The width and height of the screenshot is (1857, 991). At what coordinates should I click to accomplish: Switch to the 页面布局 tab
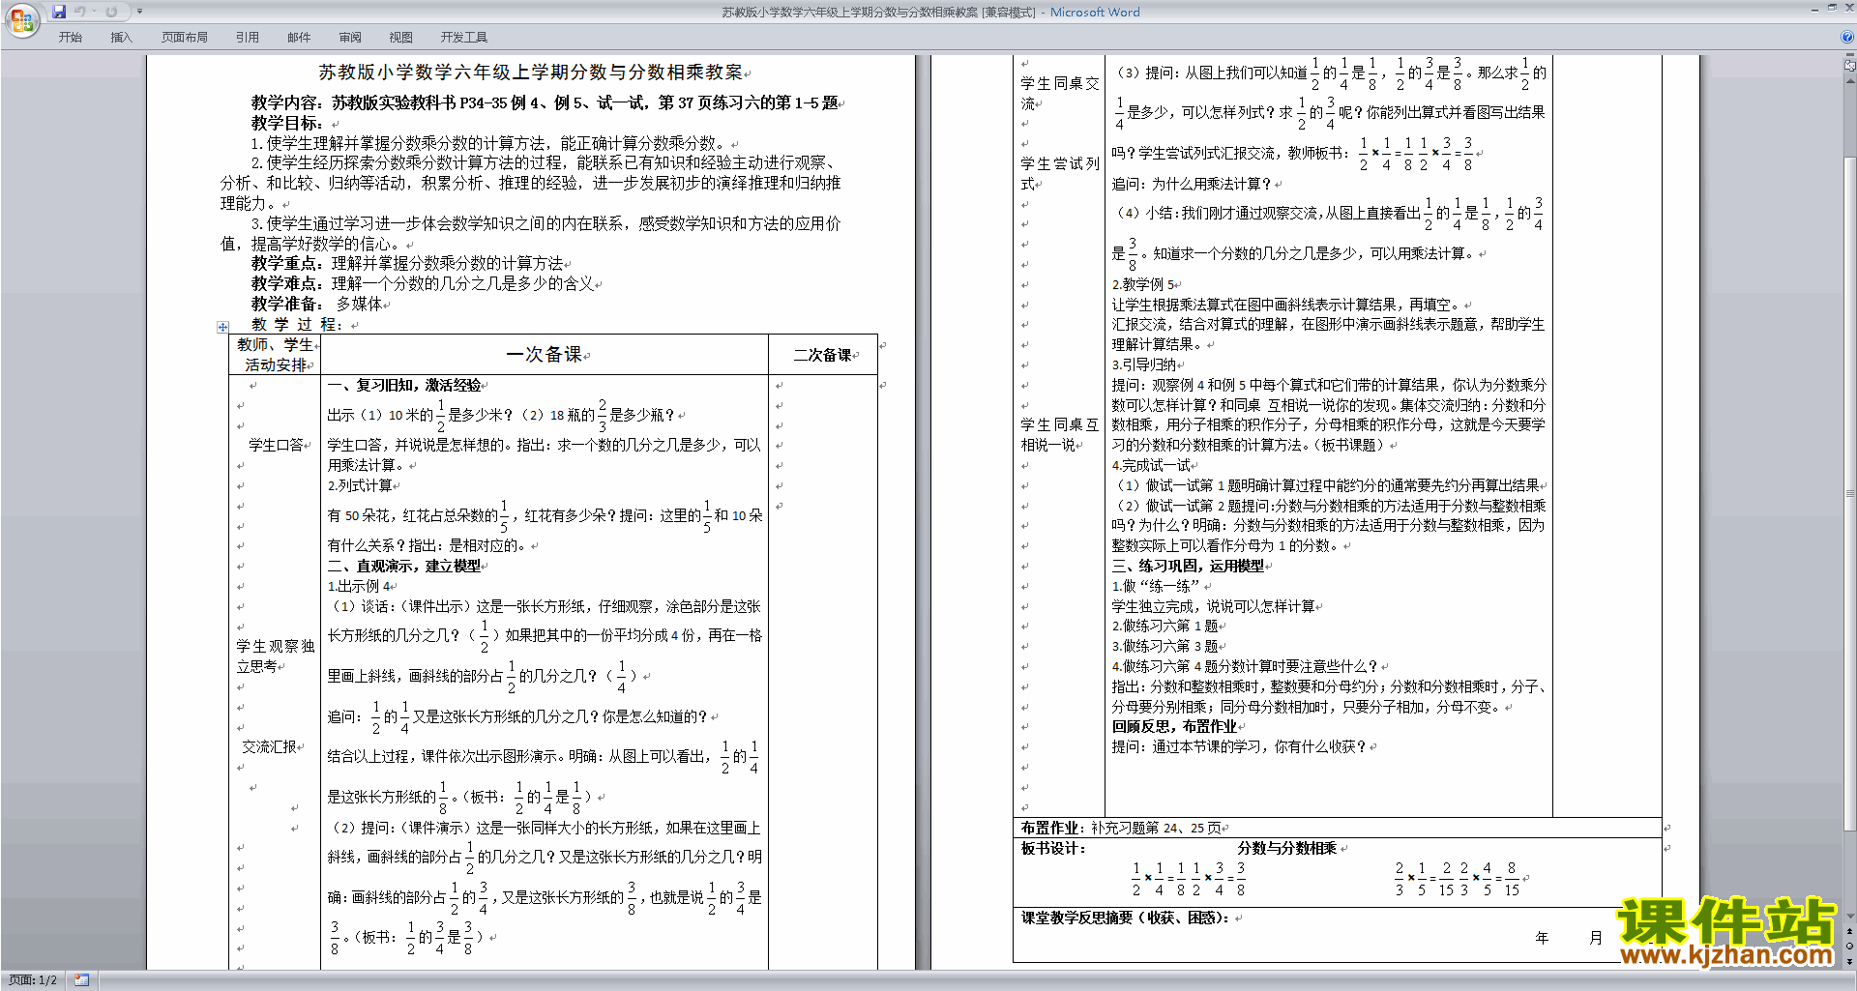click(185, 38)
